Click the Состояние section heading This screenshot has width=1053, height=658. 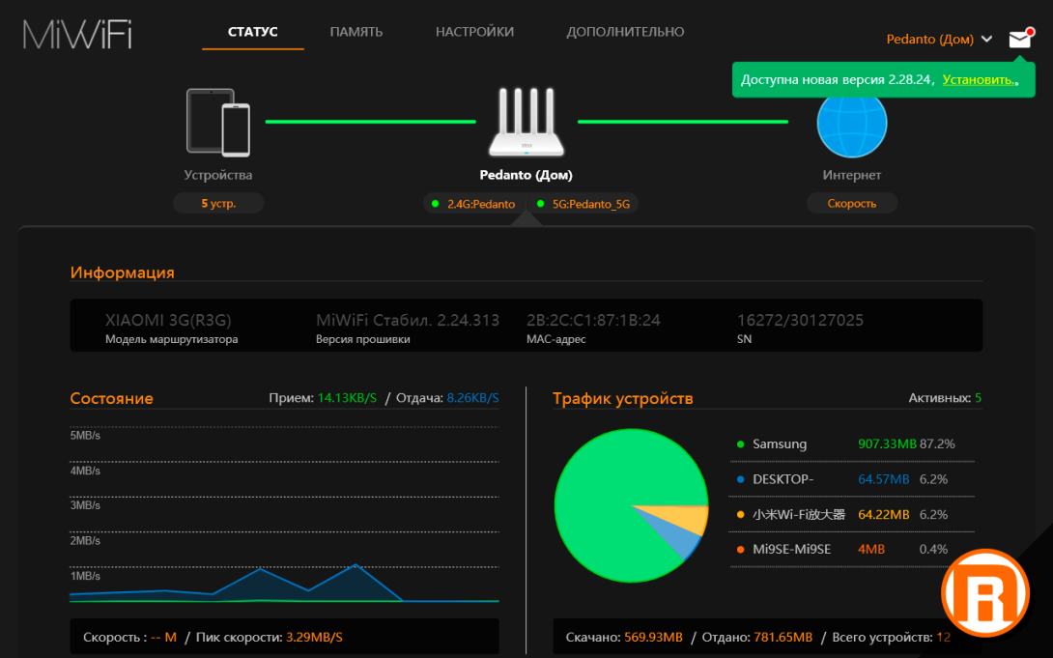click(x=111, y=399)
